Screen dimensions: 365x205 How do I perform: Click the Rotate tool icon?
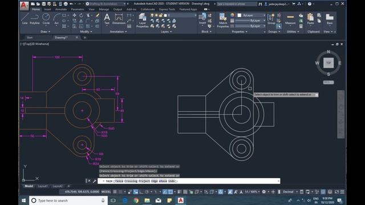coord(81,15)
